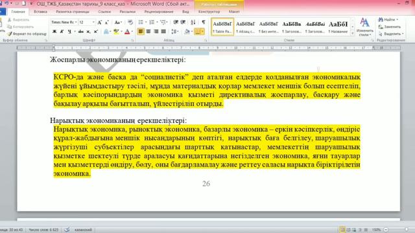This screenshot has height=233, width=415.
Task: Open Выделить (Select) menu
Action: [391, 34]
